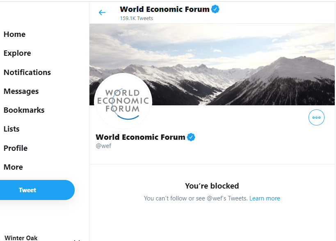Click the verified badge in the top header
Image resolution: width=336 pixels, height=241 pixels.
[x=215, y=9]
